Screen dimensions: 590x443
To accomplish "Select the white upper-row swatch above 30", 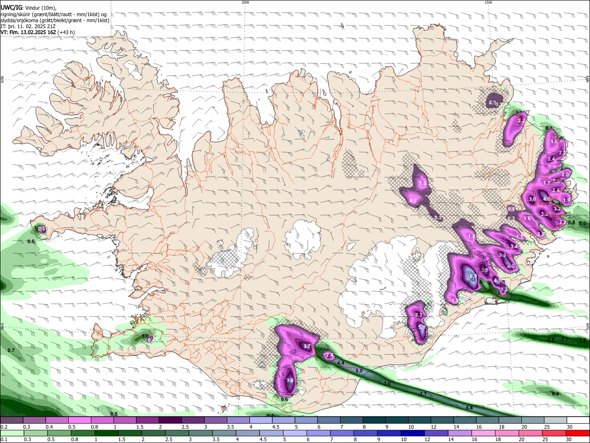I will click(578, 420).
